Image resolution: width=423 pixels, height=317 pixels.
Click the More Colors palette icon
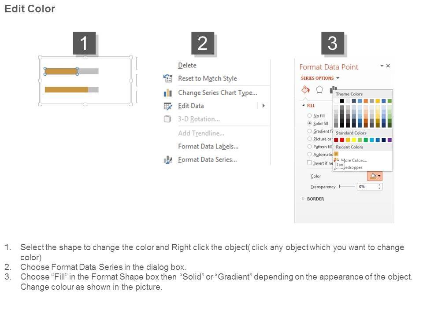[x=337, y=160]
